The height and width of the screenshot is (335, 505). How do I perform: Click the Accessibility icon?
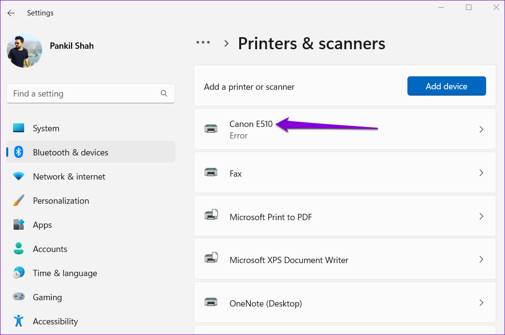(18, 321)
